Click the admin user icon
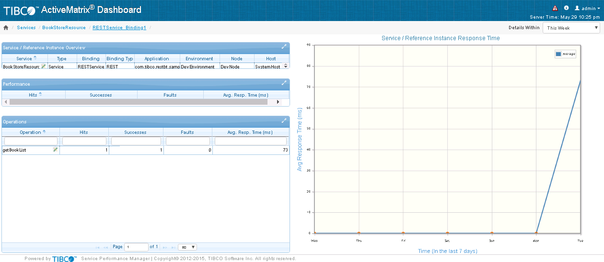This screenshot has height=262, width=604. 577,8
